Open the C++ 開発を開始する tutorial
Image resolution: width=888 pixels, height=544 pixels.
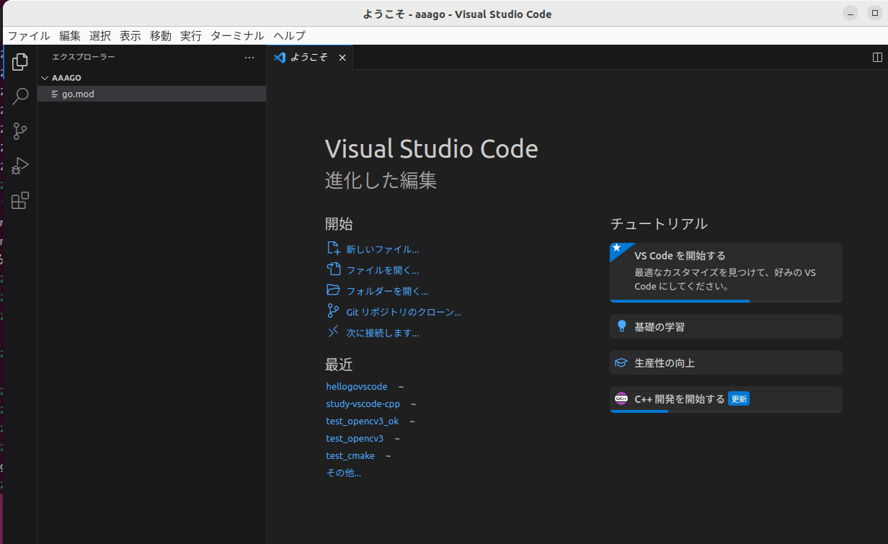[726, 399]
